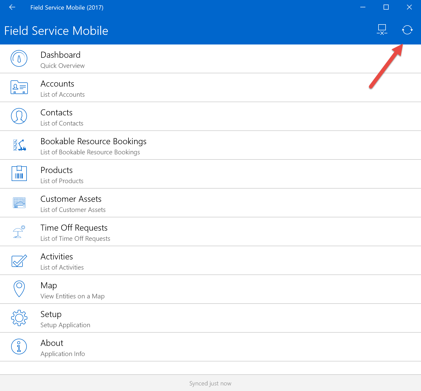
Task: Click the Setup gear icon
Action: tap(19, 318)
